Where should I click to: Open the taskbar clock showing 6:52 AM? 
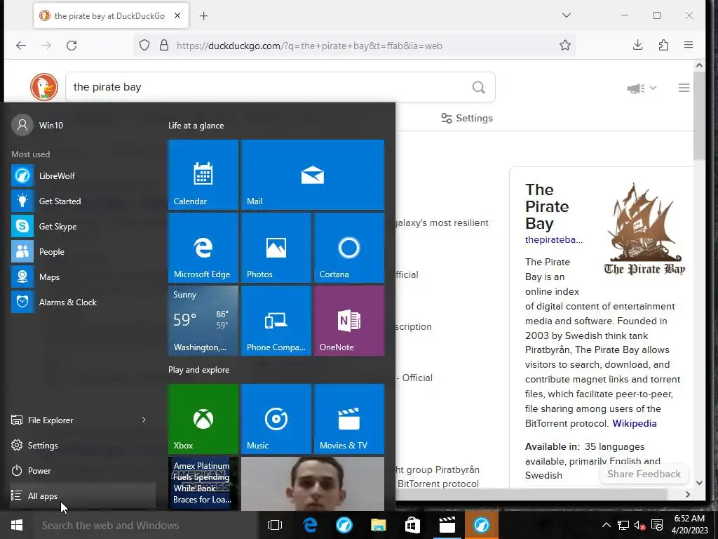click(690, 525)
